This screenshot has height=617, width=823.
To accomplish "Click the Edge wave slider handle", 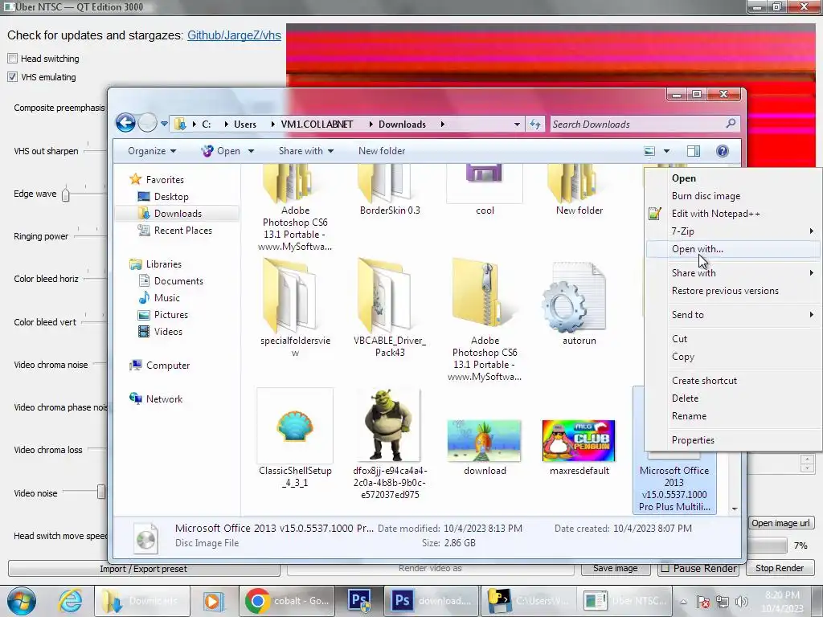I will point(66,194).
